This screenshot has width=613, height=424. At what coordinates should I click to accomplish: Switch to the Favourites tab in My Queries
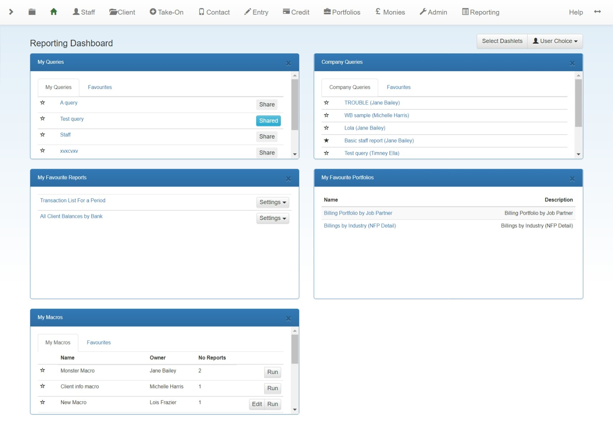(x=100, y=87)
